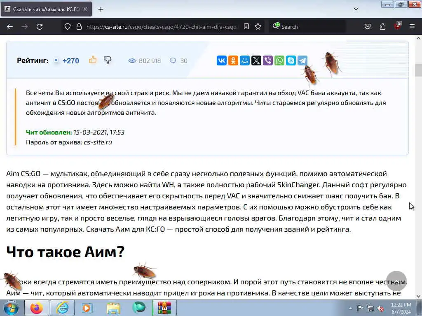Image resolution: width=422 pixels, height=316 pixels.
Task: Click the views eye icon
Action: tap(132, 61)
